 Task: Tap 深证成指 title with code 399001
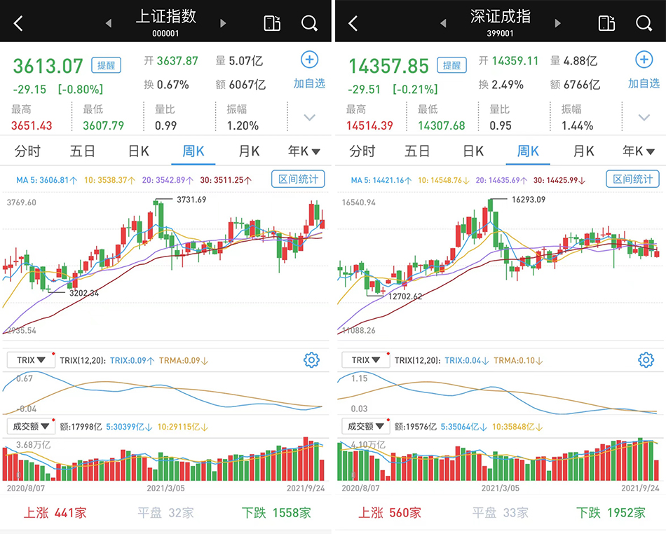click(501, 22)
